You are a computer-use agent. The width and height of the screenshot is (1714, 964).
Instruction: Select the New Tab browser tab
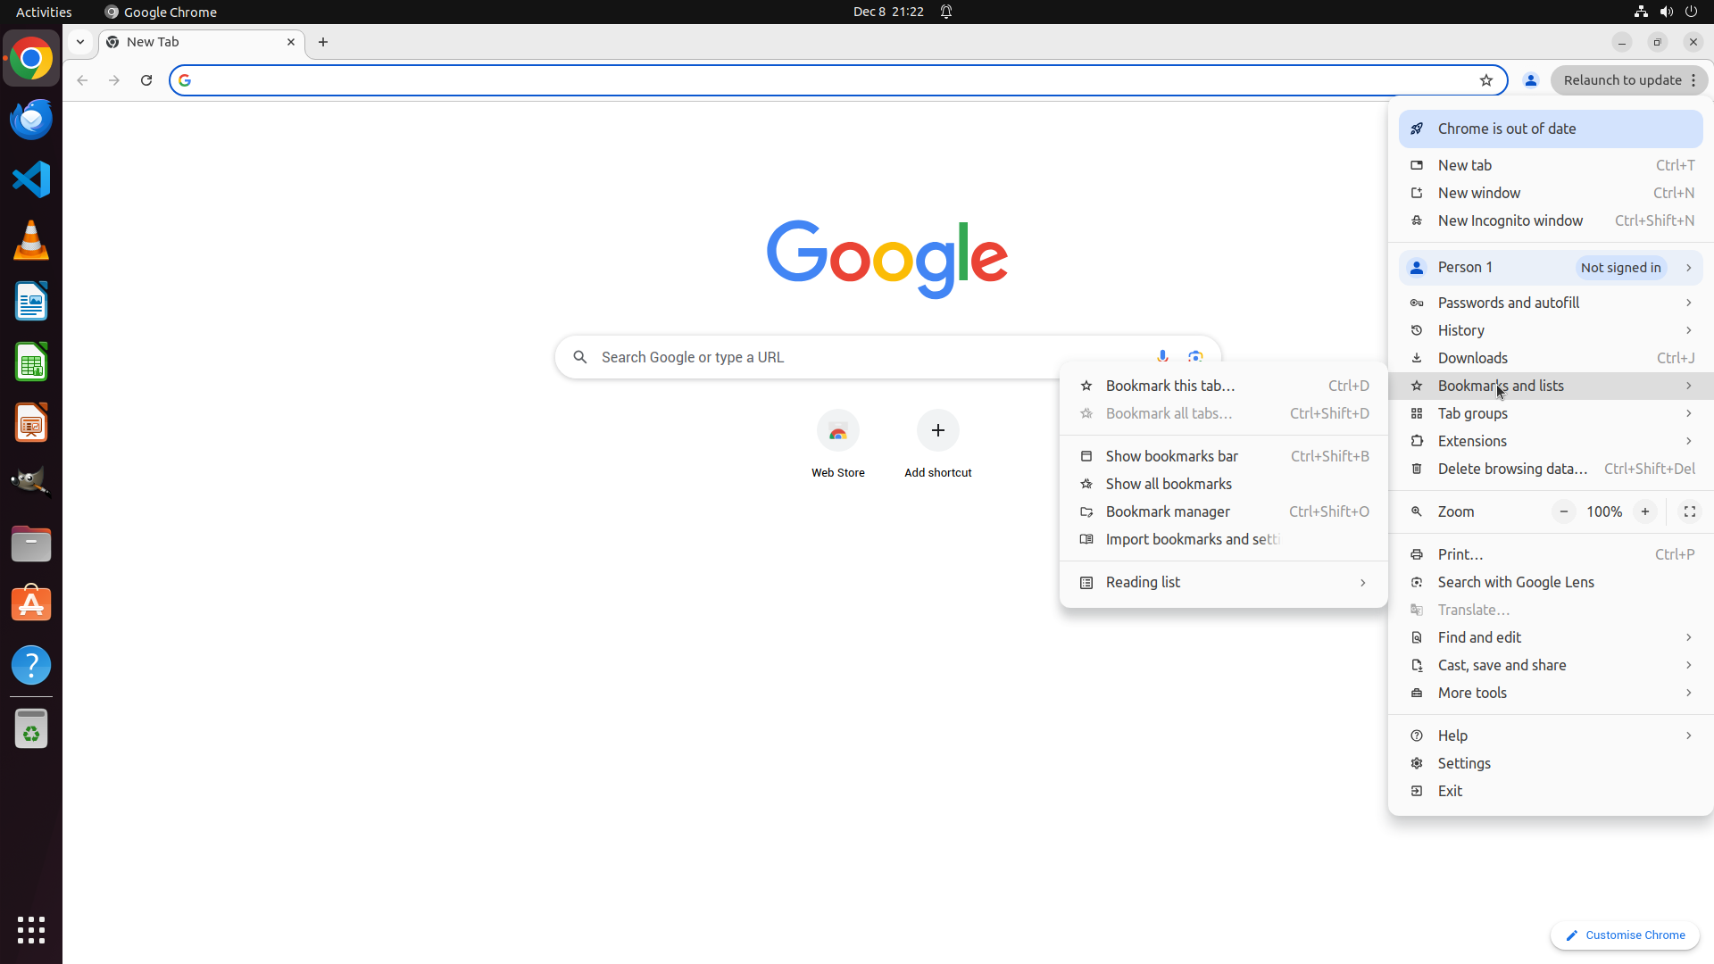click(x=201, y=42)
